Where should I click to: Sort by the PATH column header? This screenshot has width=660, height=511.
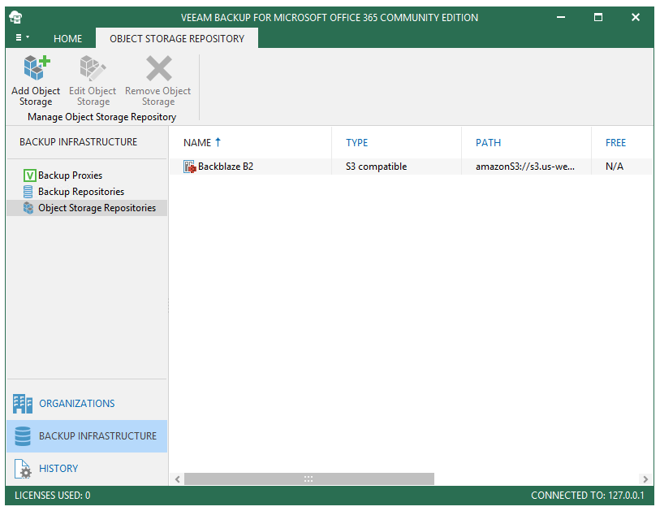[x=488, y=143]
